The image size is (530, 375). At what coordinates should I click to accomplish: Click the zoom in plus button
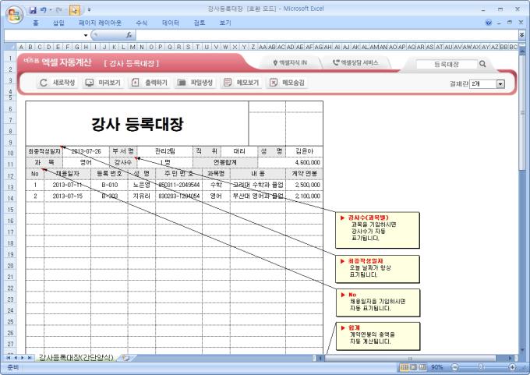pos(512,367)
